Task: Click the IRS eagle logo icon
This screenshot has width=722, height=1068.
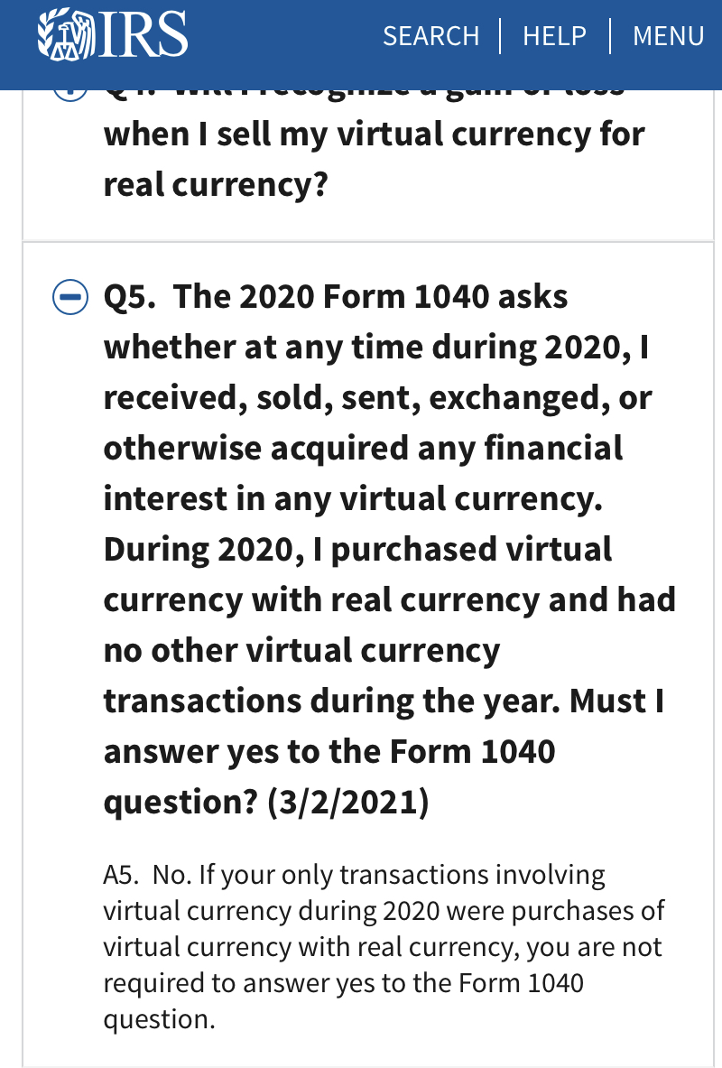Action: pos(67,34)
